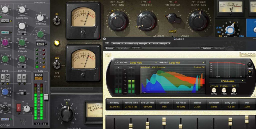The height and width of the screenshot is (129, 256).
Task: Click the Lexicon FREQ knob
Action: [x=224, y=90]
